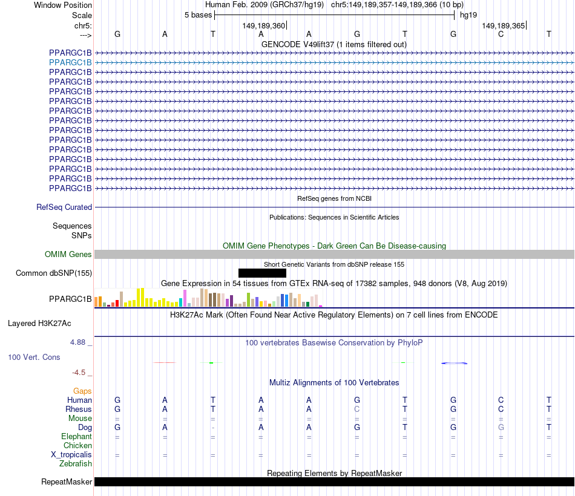Click the faded gray G in Dog row
575x496 pixels.
[501, 428]
